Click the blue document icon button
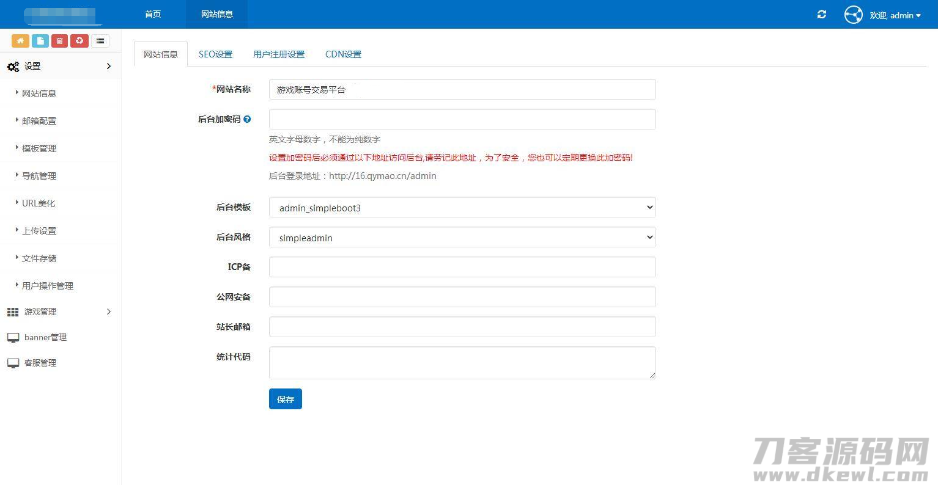Image resolution: width=938 pixels, height=485 pixels. point(40,41)
